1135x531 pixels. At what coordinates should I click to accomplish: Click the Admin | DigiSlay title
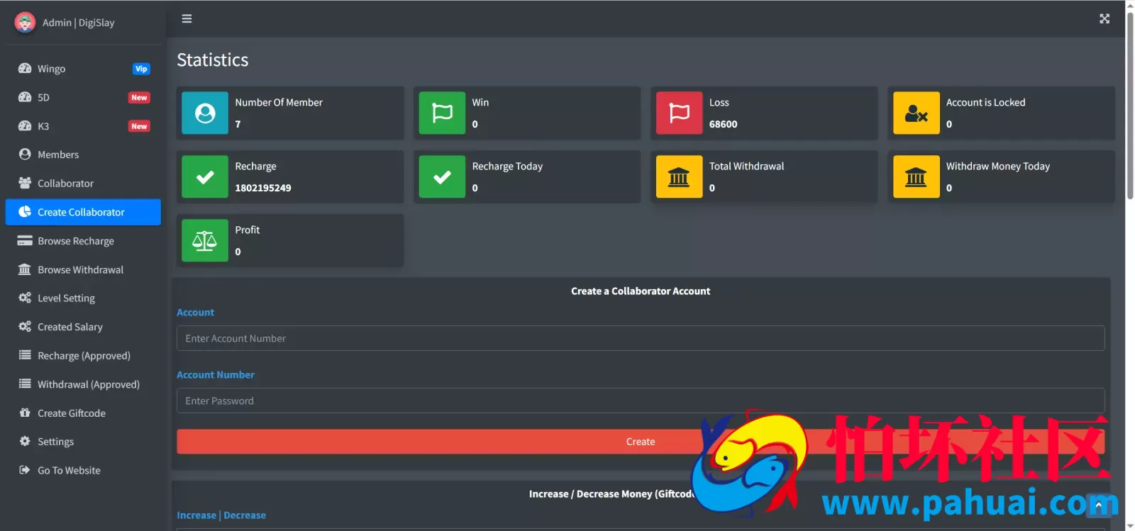coord(78,23)
